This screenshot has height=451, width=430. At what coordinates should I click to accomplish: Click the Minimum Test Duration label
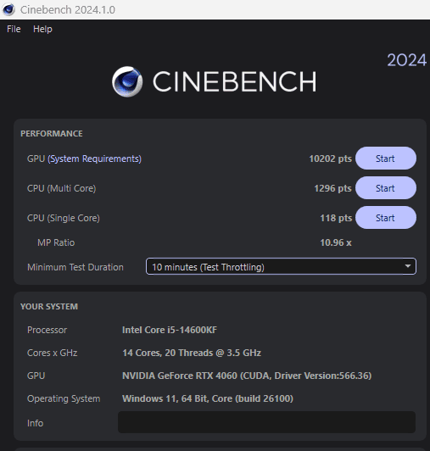[75, 267]
